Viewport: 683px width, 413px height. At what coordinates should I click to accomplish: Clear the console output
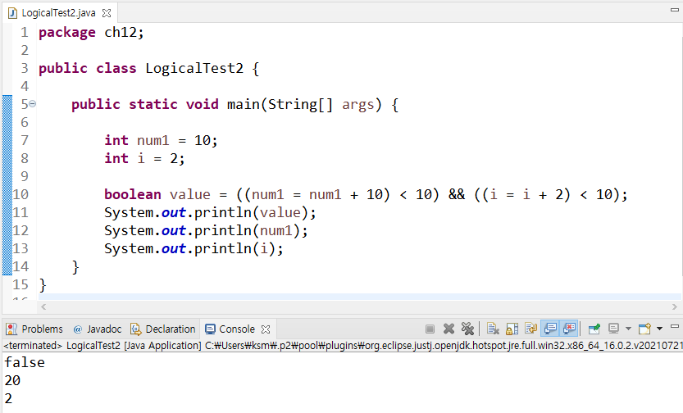(x=493, y=329)
